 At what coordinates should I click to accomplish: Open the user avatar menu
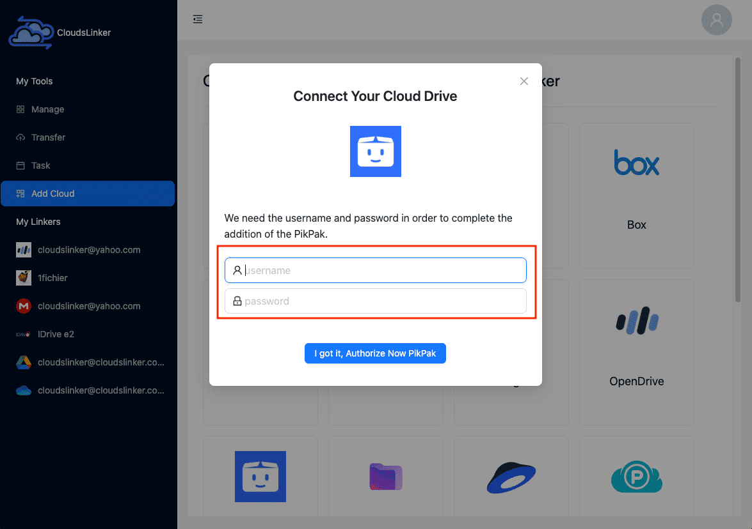click(x=716, y=20)
